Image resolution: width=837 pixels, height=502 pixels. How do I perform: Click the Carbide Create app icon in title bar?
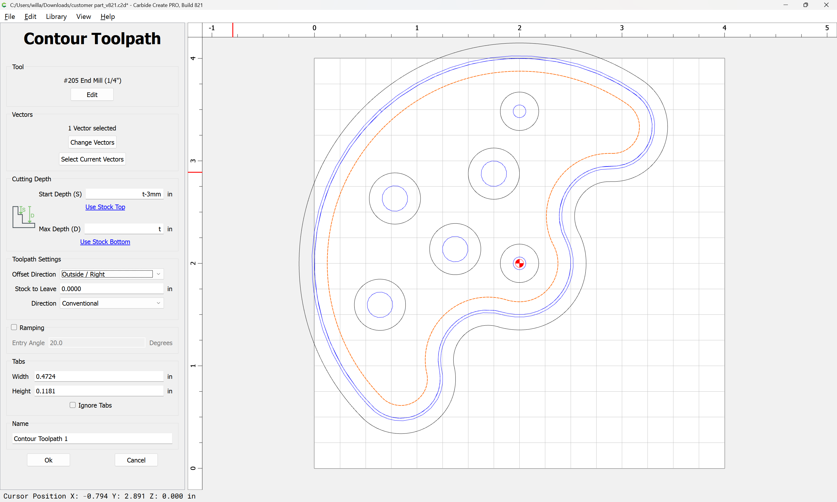click(4, 5)
